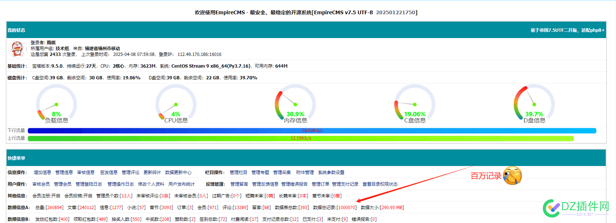The height and width of the screenshot is (223, 616).
Task: Click the 文章 [240112] value
Action: (86, 208)
